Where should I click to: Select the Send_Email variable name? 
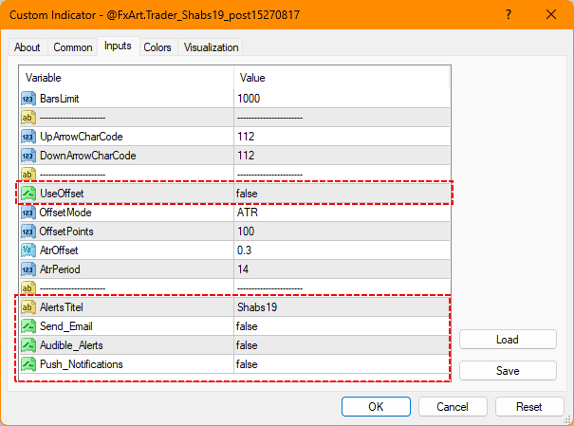click(x=65, y=326)
